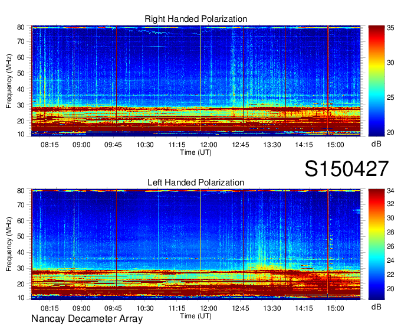Click the Left Handed Polarization title

pos(196,182)
